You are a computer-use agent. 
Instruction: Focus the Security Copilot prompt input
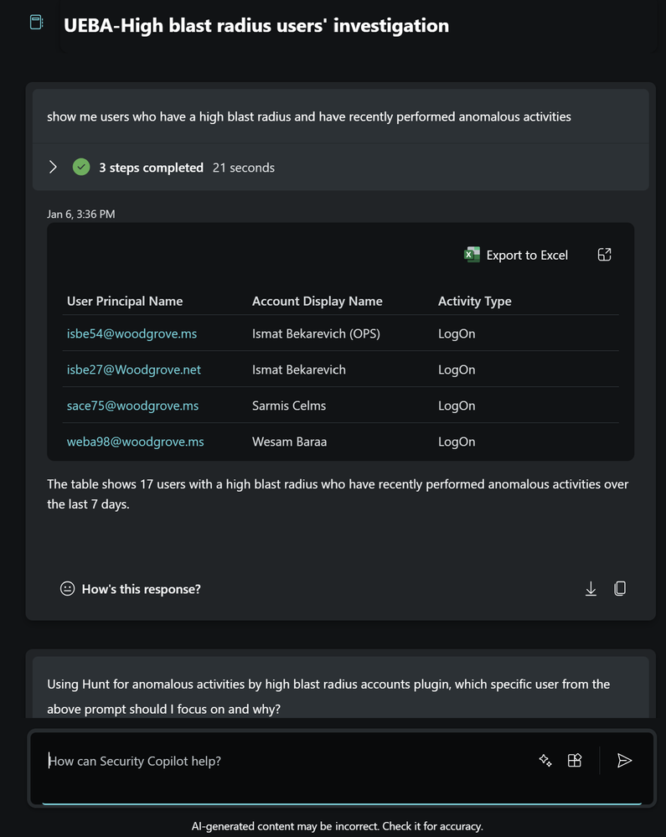pos(276,761)
